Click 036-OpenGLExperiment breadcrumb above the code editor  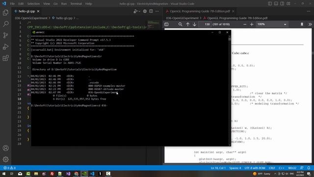[x=31, y=18]
